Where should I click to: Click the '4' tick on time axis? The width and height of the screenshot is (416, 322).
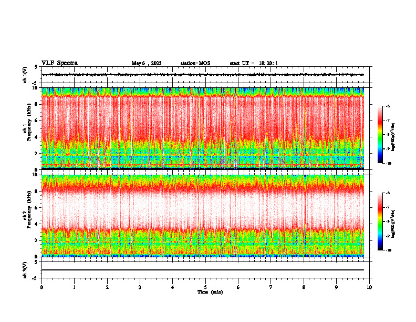(173, 287)
